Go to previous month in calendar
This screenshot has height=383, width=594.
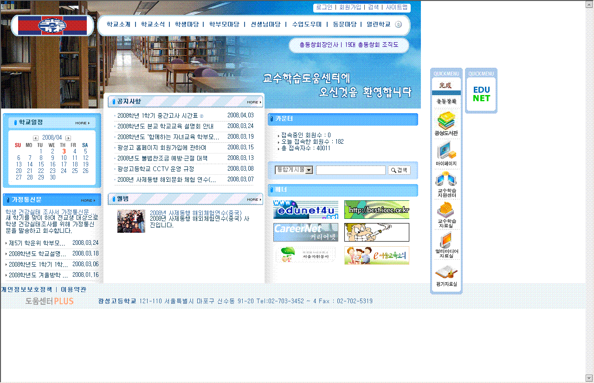36,138
